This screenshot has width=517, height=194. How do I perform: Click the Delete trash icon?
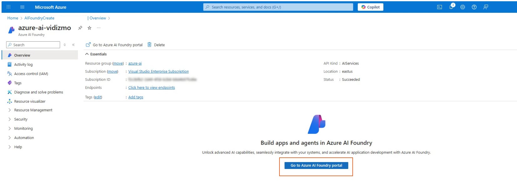coord(150,45)
